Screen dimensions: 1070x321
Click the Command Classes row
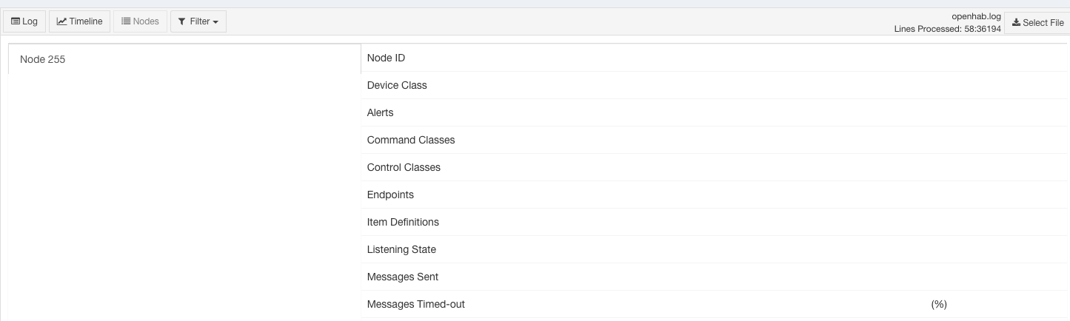pyautogui.click(x=715, y=140)
